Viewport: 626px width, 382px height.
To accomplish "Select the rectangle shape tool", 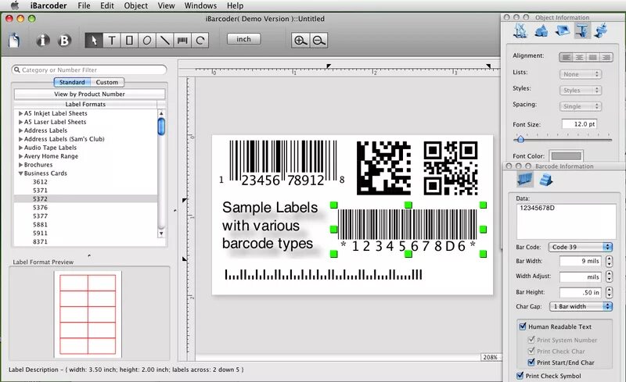I will point(129,41).
